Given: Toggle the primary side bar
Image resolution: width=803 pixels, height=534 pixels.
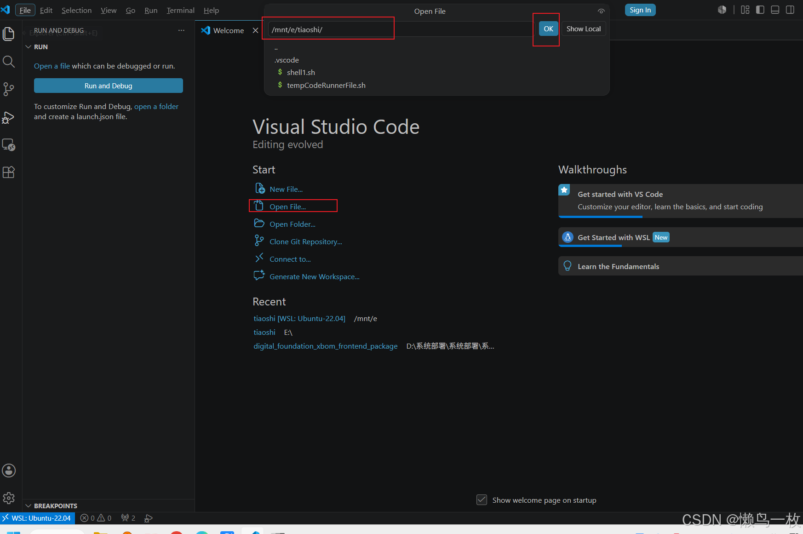Looking at the screenshot, I should (x=760, y=10).
